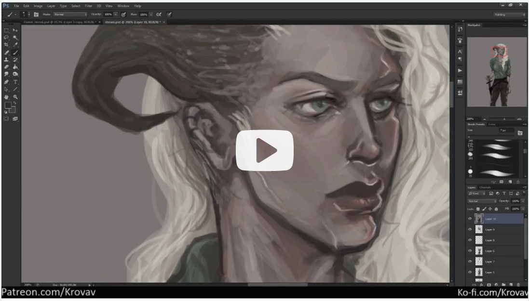This screenshot has height=301, width=529.
Task: Switch to the Color panel tab
Action: click(492, 124)
